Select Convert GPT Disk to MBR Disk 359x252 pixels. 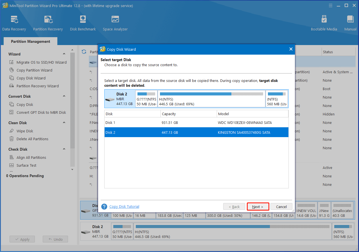(x=41, y=112)
